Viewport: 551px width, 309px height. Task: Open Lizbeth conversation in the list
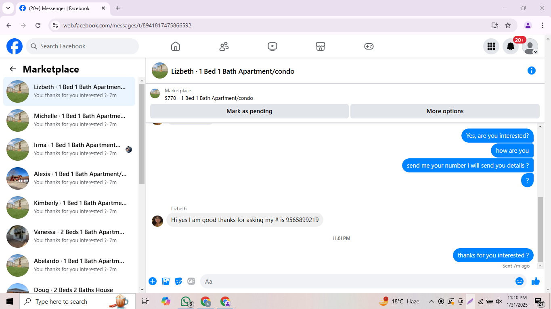coord(69,91)
